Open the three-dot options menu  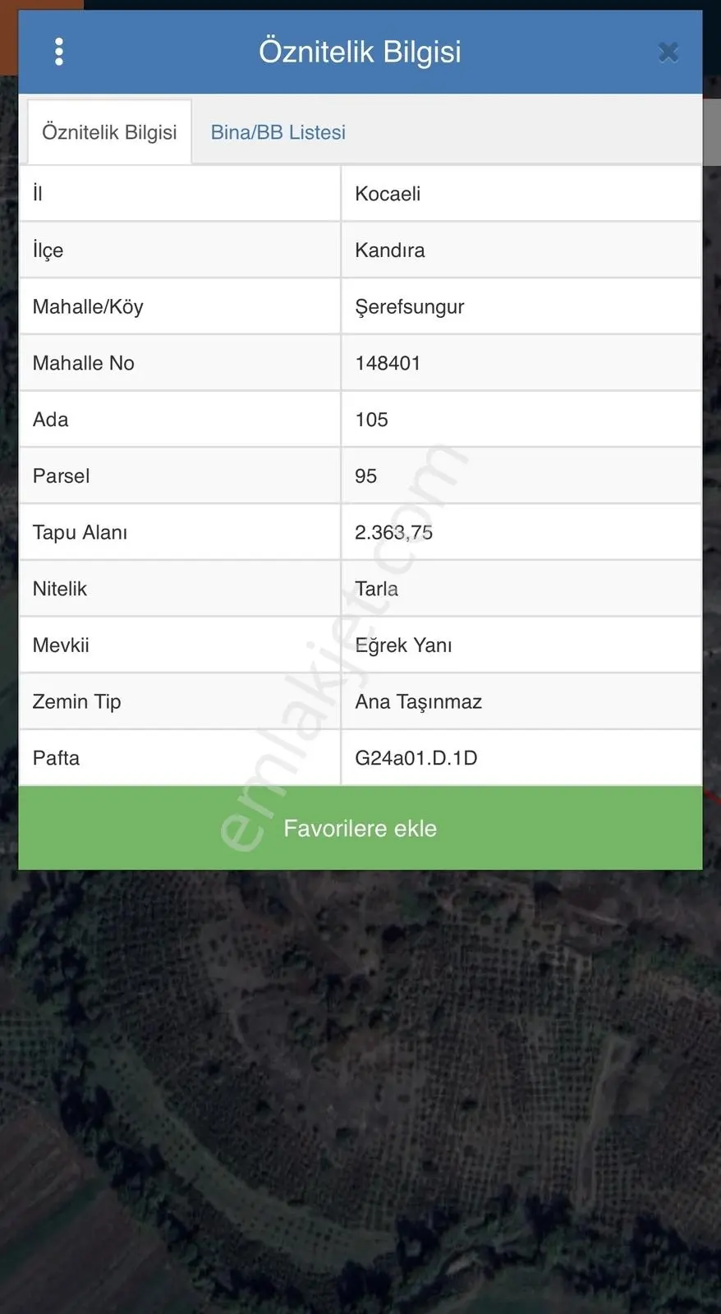[x=58, y=52]
